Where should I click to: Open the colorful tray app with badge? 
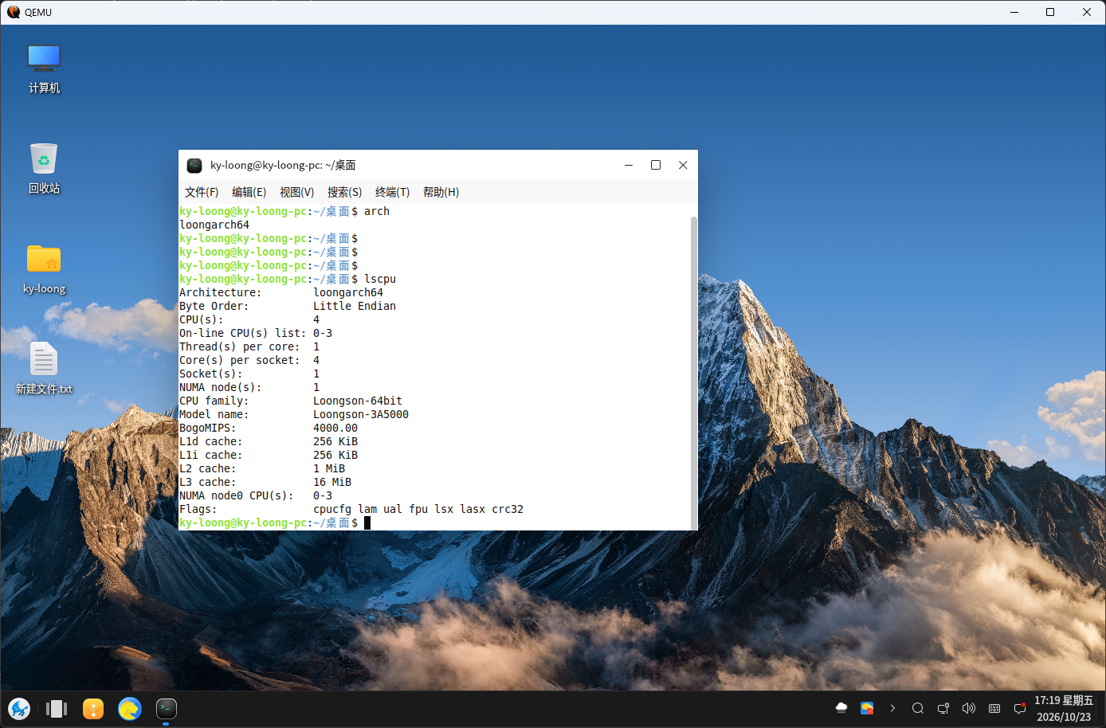867,708
